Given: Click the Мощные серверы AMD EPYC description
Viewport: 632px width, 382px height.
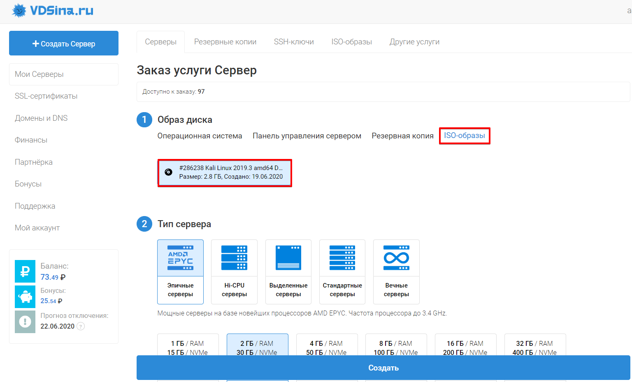Looking at the screenshot, I should click(x=302, y=313).
